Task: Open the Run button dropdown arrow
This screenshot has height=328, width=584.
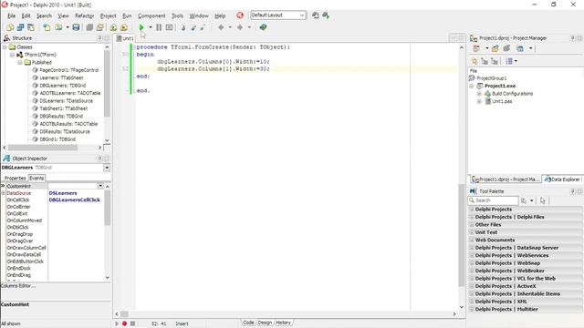Action: pyautogui.click(x=150, y=27)
